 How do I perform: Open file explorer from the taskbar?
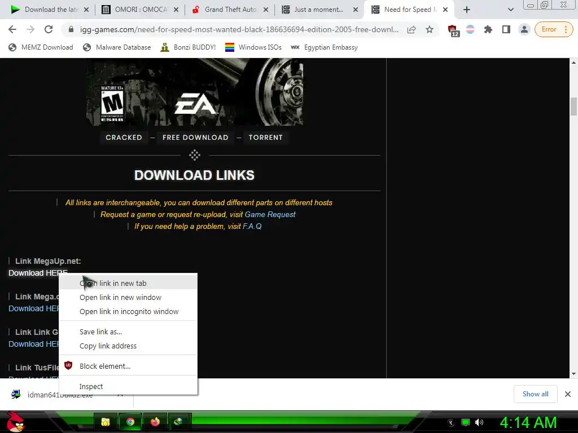click(106, 422)
